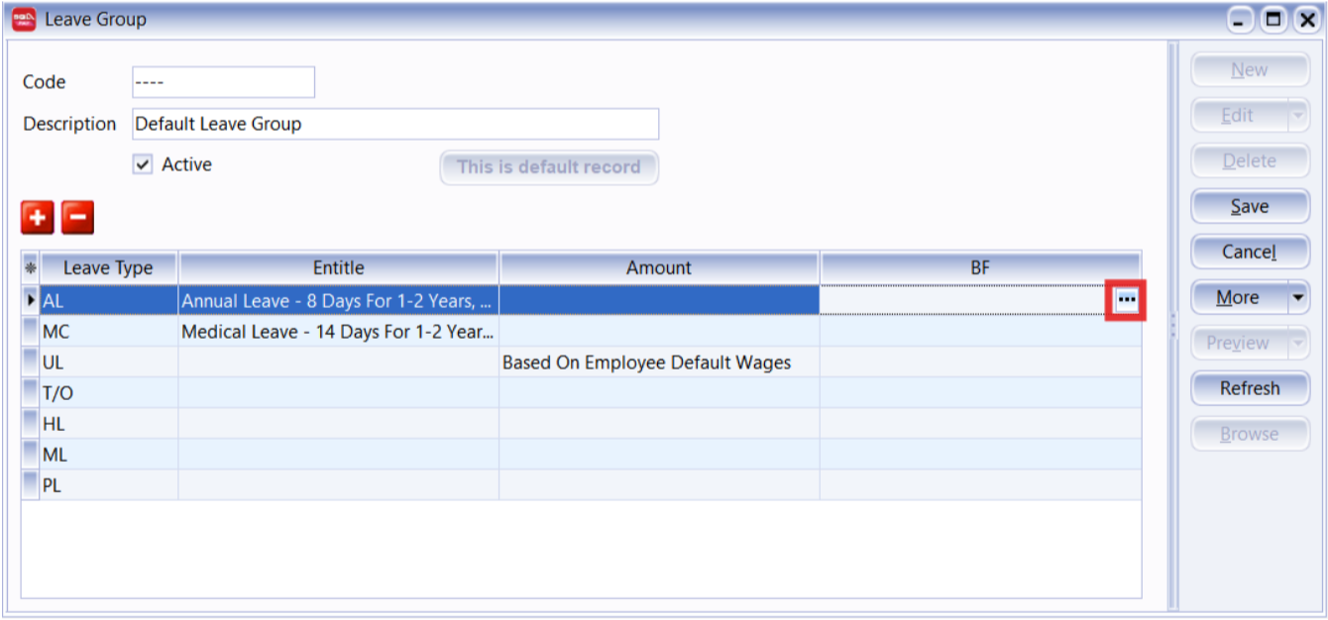Open the Preview button dropdown arrow

(1298, 343)
